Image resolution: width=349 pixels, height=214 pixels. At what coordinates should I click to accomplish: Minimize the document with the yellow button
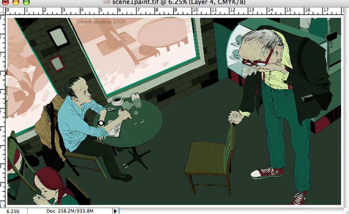point(16,2)
